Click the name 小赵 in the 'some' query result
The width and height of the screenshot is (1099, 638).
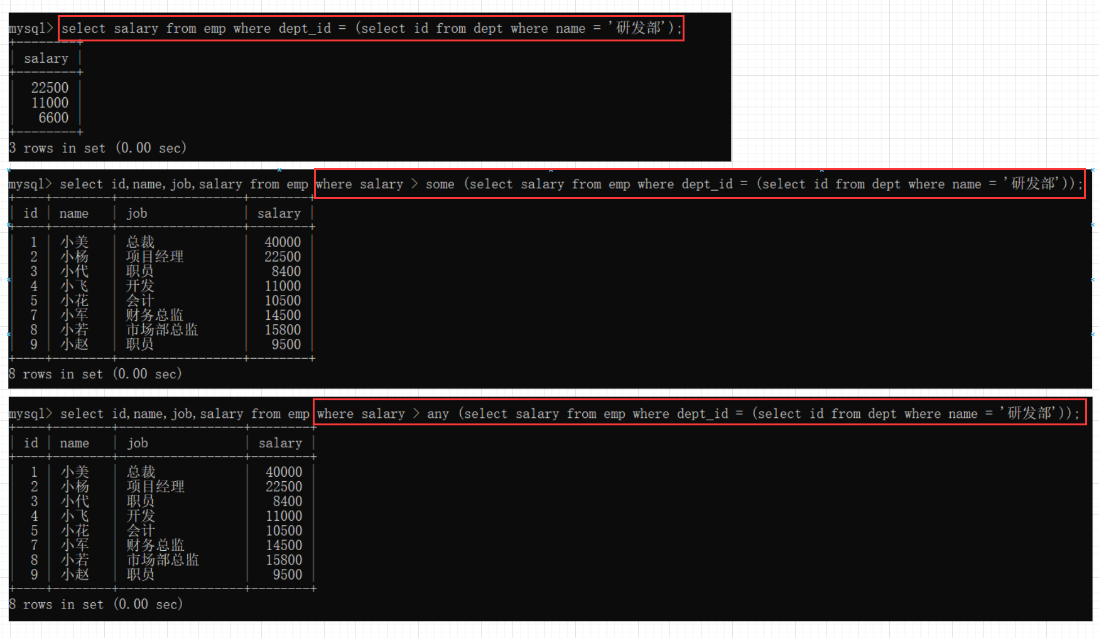(x=74, y=344)
